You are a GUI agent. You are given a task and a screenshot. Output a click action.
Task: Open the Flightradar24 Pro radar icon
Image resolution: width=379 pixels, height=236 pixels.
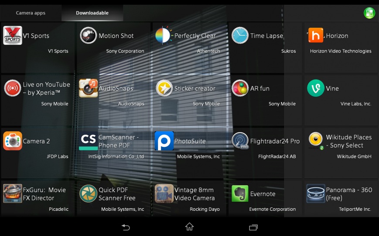coord(240,141)
